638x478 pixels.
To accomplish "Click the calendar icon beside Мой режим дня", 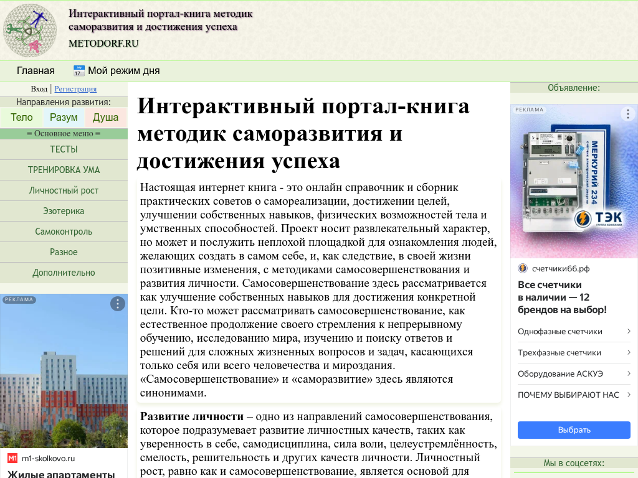I will [79, 71].
